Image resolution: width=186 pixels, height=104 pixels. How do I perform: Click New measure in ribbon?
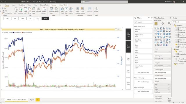point(78,10)
